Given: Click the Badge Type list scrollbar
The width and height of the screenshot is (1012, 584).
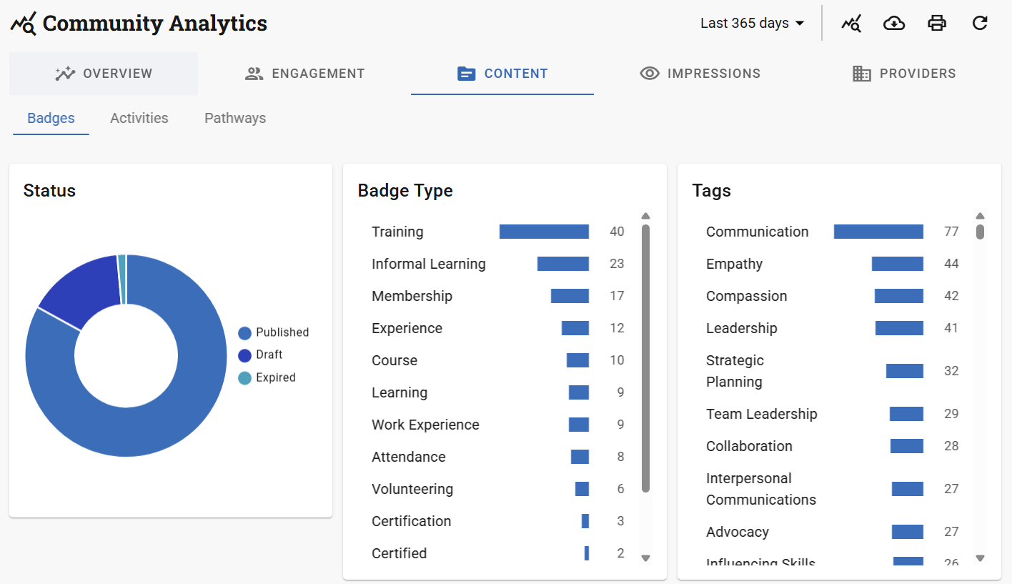Looking at the screenshot, I should tap(646, 357).
